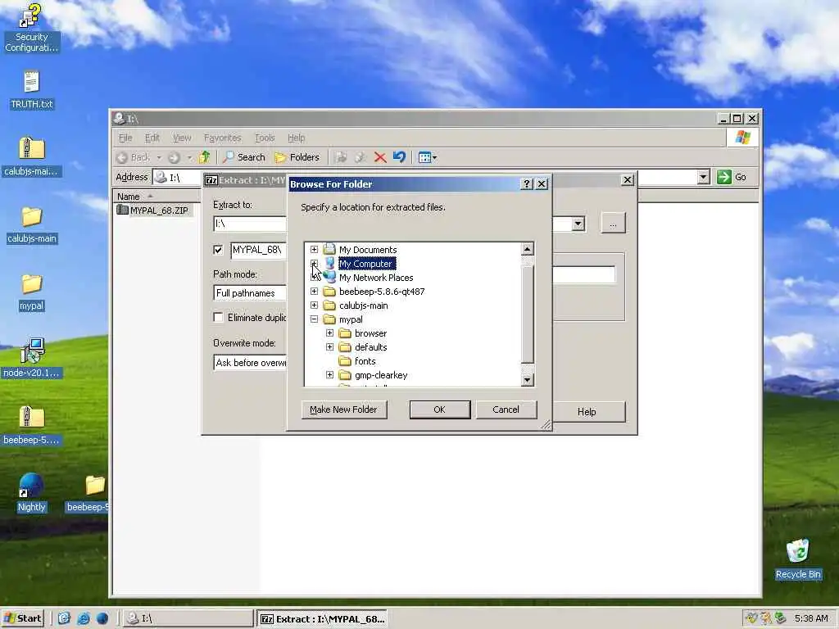Open the Explorer address bar dropdown
The image size is (839, 629).
(704, 177)
